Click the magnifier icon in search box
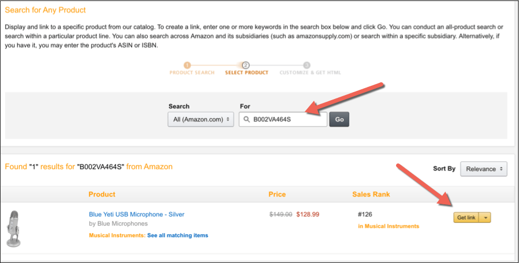This screenshot has height=263, width=519. (x=247, y=120)
